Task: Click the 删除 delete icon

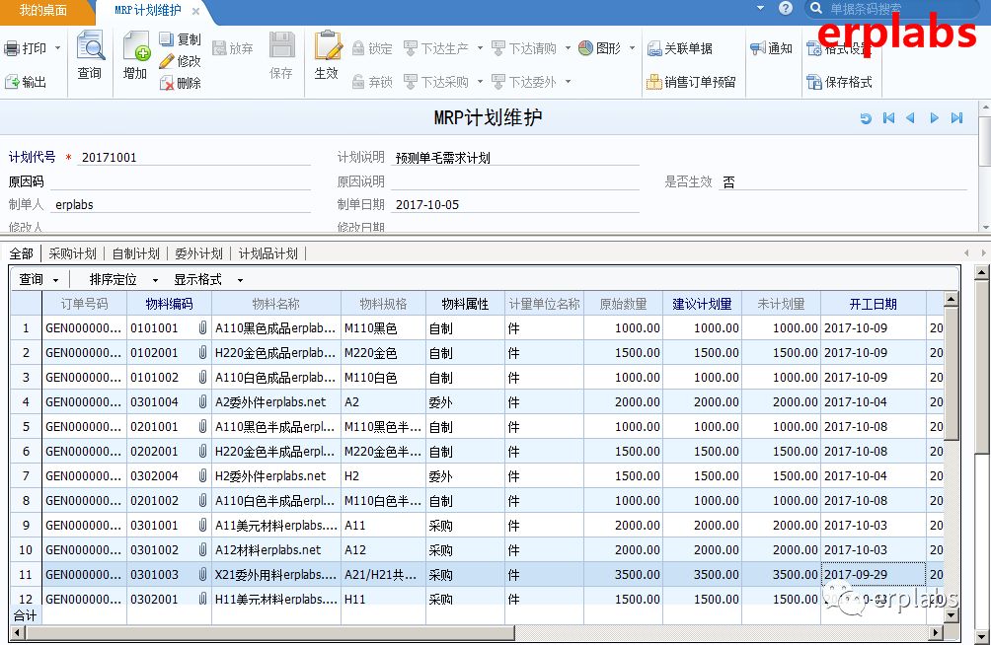Action: (x=166, y=83)
